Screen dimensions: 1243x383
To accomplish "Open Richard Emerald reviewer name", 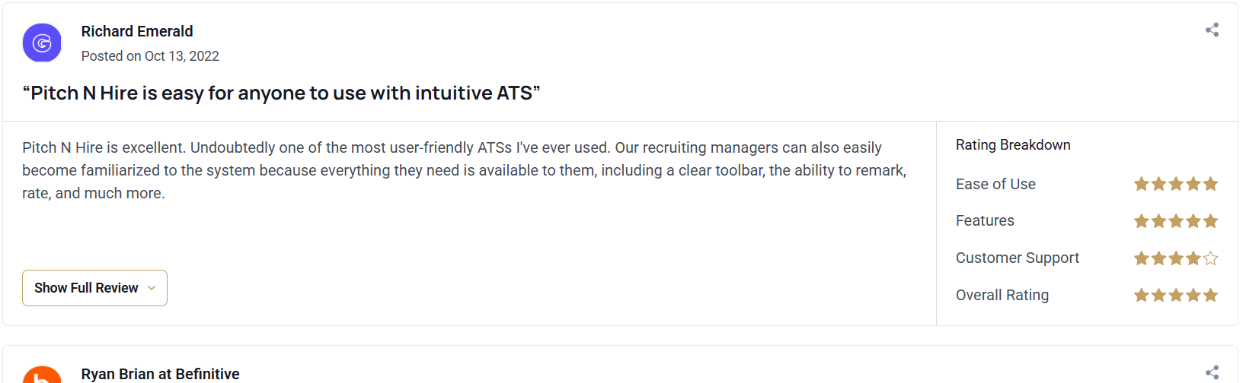I will pyautogui.click(x=137, y=31).
